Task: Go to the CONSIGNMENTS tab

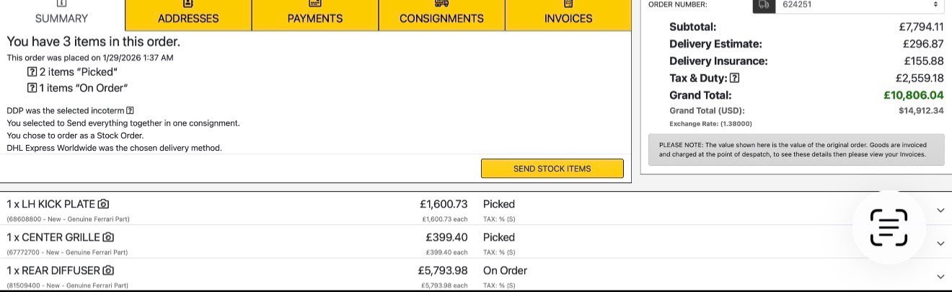Action: (441, 15)
